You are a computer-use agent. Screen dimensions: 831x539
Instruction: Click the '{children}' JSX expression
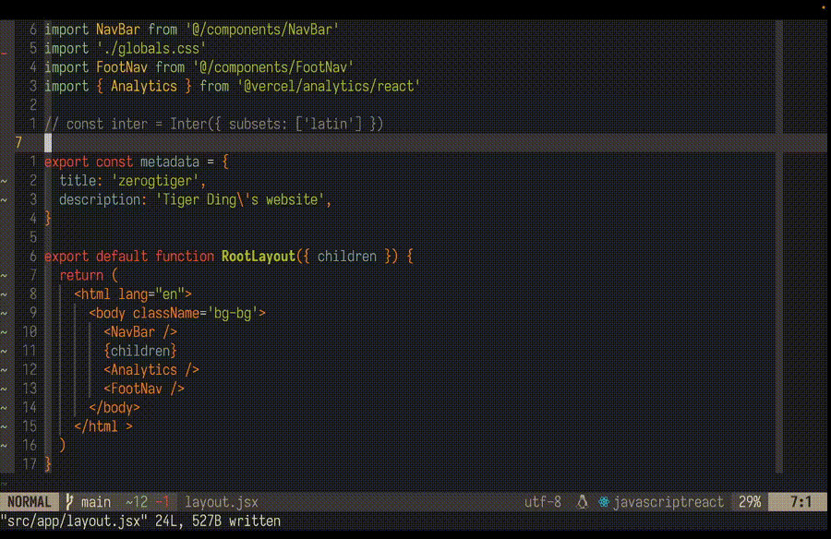[x=140, y=351]
